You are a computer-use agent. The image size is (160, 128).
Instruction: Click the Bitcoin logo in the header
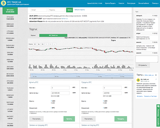click(4, 3)
